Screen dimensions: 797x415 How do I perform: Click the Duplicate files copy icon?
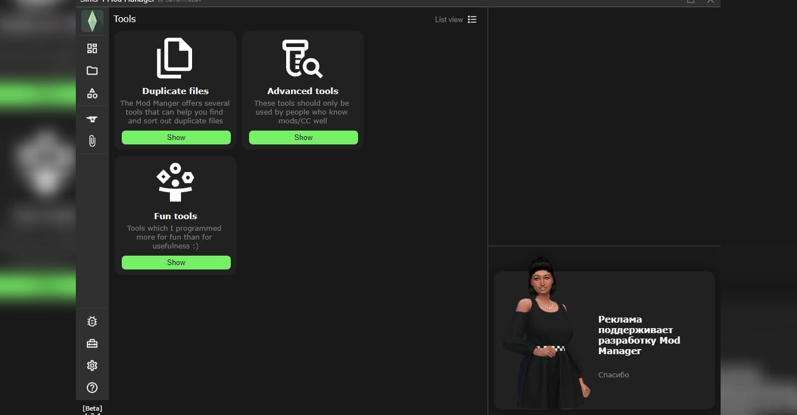175,58
